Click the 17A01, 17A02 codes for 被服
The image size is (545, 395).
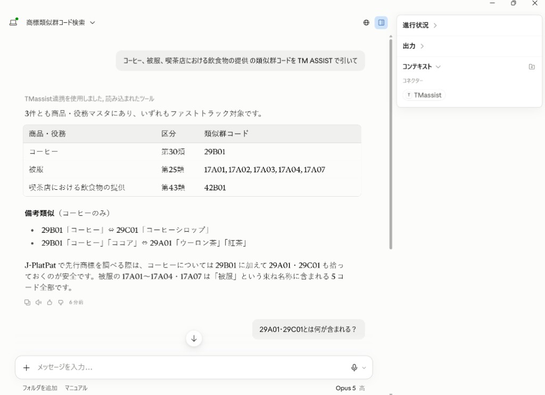click(x=265, y=170)
